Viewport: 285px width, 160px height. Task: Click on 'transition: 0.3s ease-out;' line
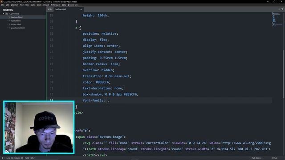[107, 76]
